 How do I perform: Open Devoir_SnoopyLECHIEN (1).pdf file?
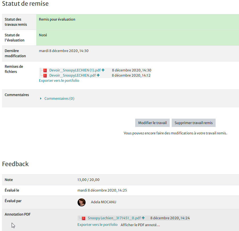pyautogui.click(x=75, y=70)
